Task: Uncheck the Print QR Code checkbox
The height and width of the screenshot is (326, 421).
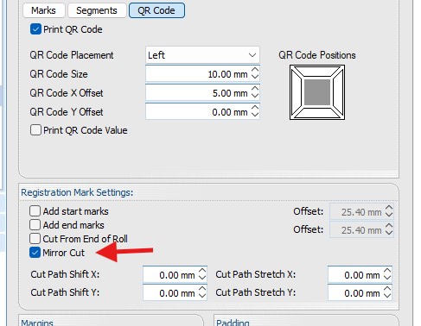Action: coord(35,29)
